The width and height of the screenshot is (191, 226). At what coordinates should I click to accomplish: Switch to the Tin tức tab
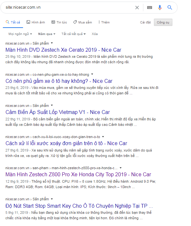pos(59,22)
